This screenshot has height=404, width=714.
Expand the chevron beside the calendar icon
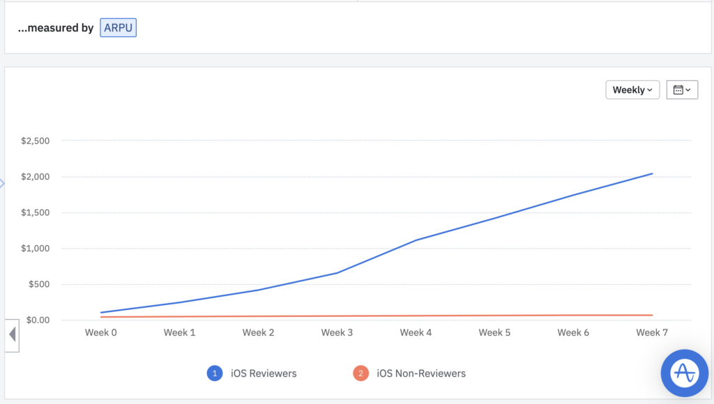pos(689,90)
